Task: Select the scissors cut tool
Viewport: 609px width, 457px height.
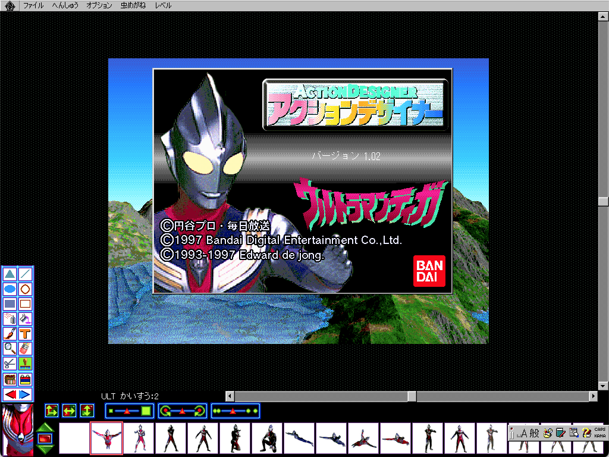Action: click(x=10, y=364)
